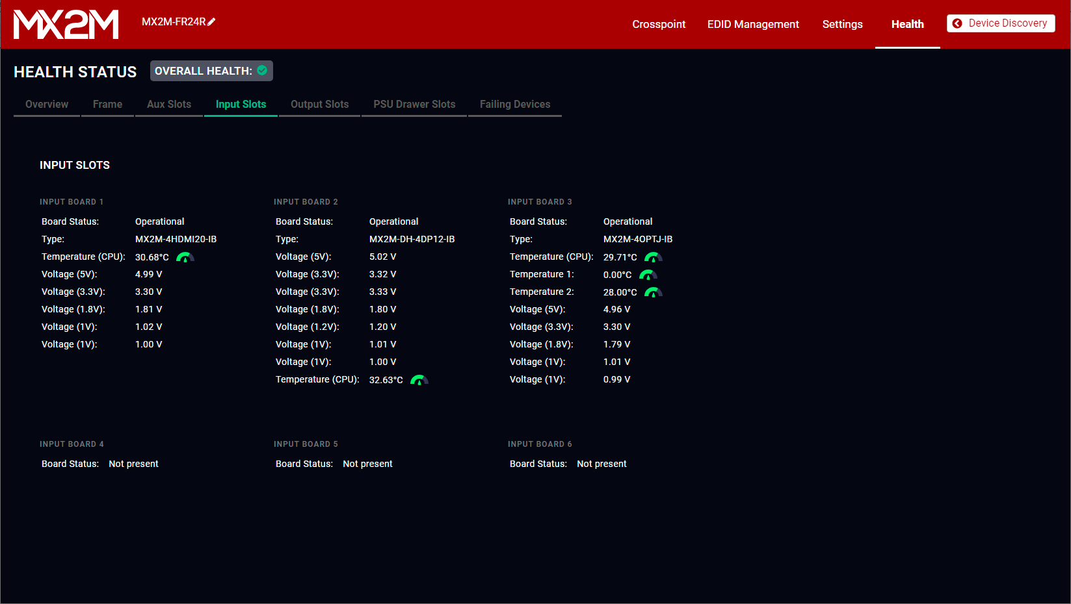This screenshot has width=1071, height=604.
Task: Click voltage value 5.02 V
Action: click(x=382, y=257)
